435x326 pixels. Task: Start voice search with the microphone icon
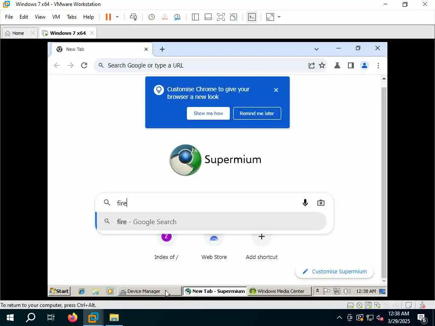[305, 202]
